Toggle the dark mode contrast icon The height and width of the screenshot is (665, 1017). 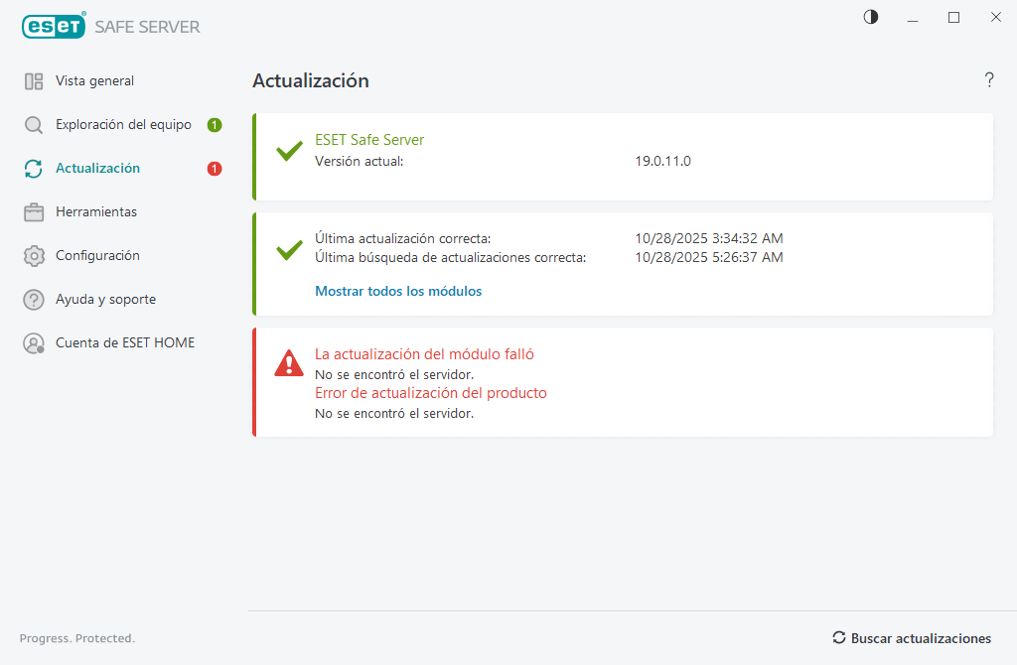pos(870,17)
